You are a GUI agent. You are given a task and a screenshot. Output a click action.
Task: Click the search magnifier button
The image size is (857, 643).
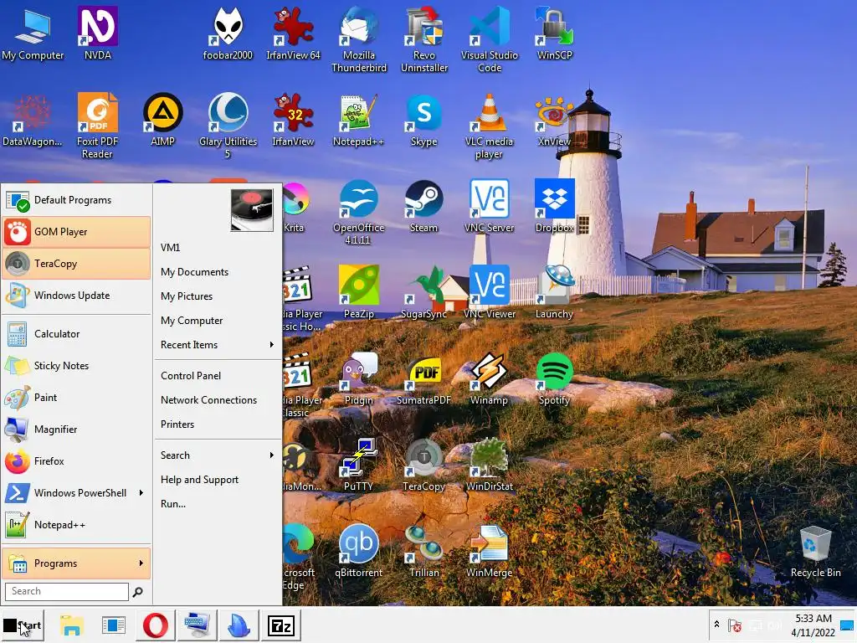[138, 592]
